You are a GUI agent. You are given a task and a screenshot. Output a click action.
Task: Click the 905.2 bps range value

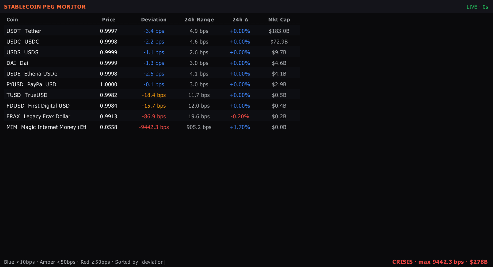(199, 127)
